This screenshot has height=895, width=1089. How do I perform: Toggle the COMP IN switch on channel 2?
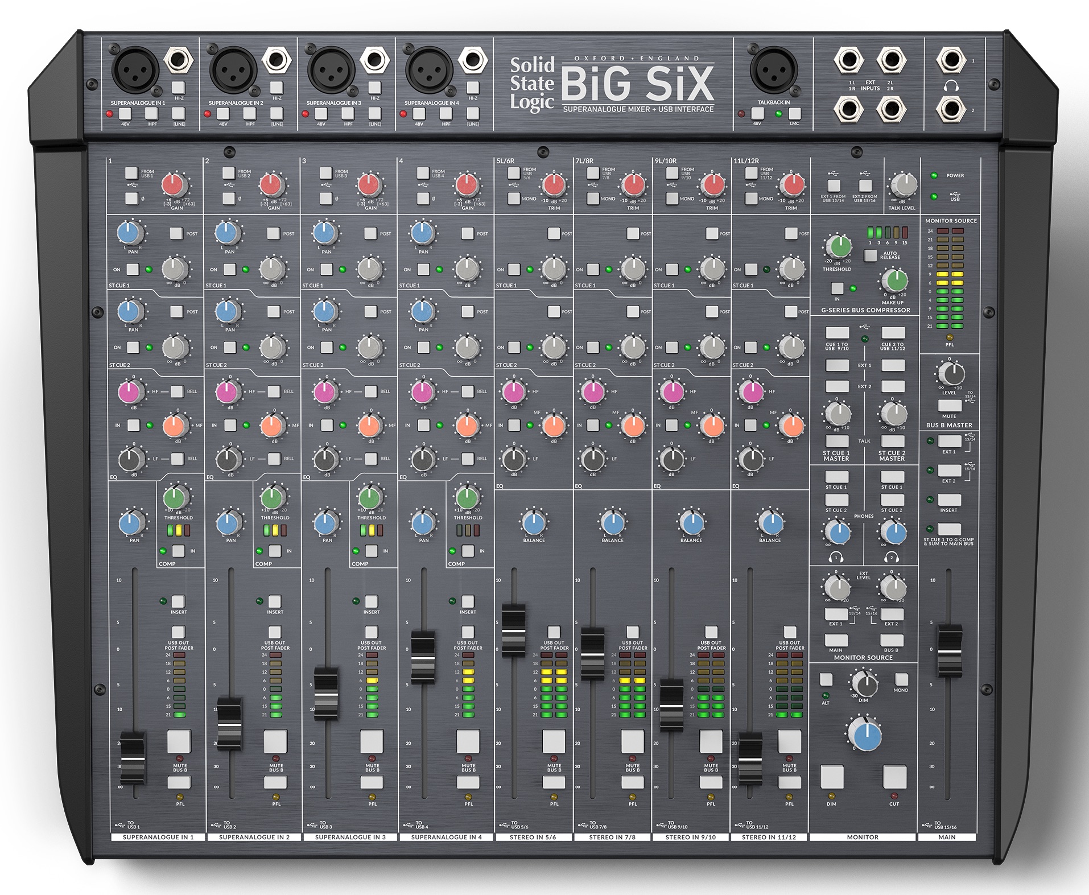[x=275, y=551]
